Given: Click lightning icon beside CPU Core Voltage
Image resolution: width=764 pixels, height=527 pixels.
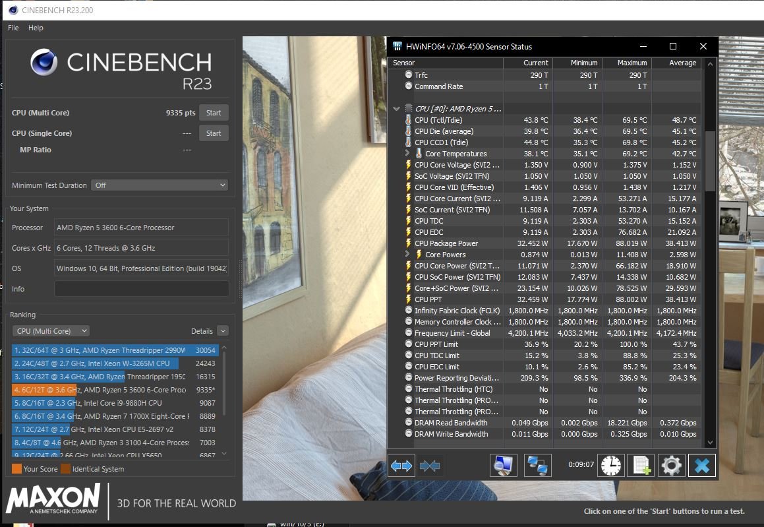Looking at the screenshot, I should (x=408, y=165).
